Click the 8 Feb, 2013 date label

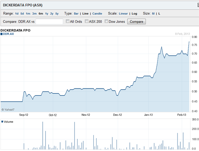(x=182, y=34)
